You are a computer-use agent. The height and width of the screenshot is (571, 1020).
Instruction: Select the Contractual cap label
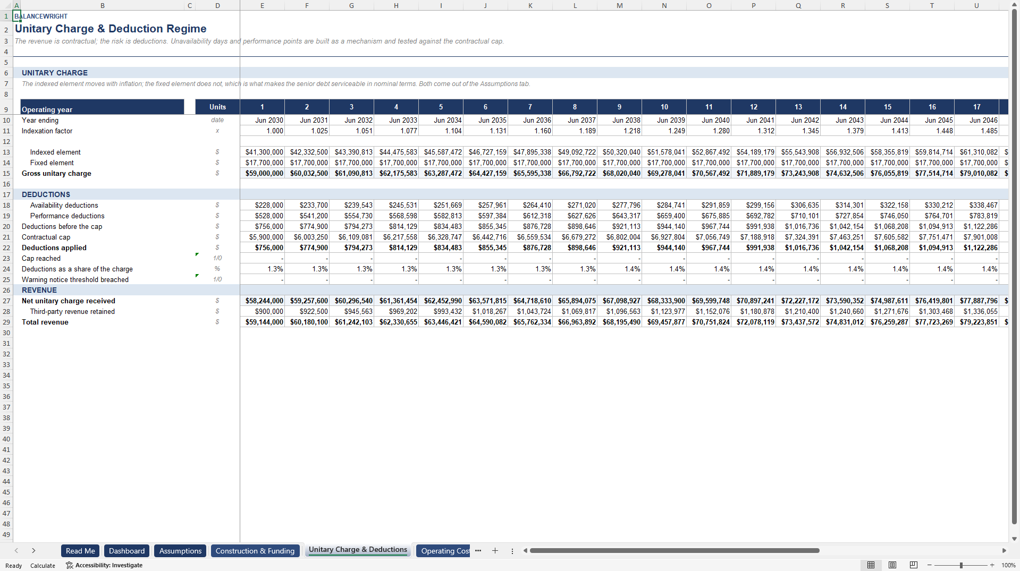pyautogui.click(x=46, y=237)
